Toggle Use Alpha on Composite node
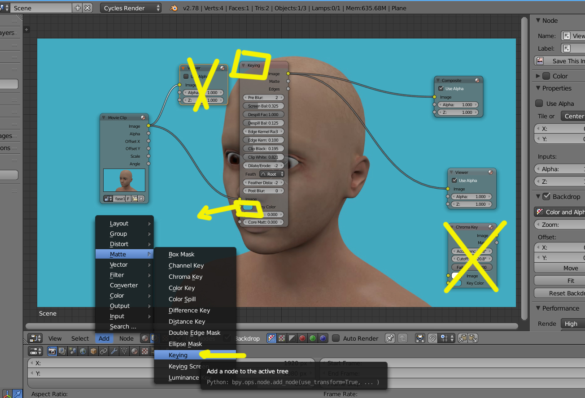The height and width of the screenshot is (398, 585). (x=441, y=89)
